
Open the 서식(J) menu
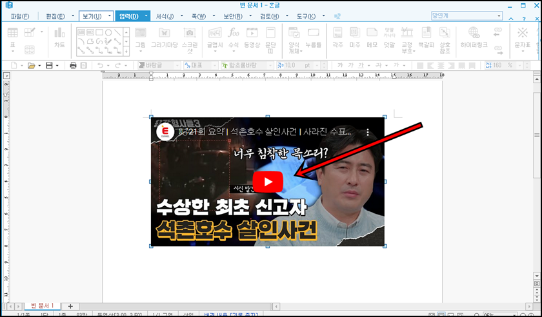click(x=165, y=16)
